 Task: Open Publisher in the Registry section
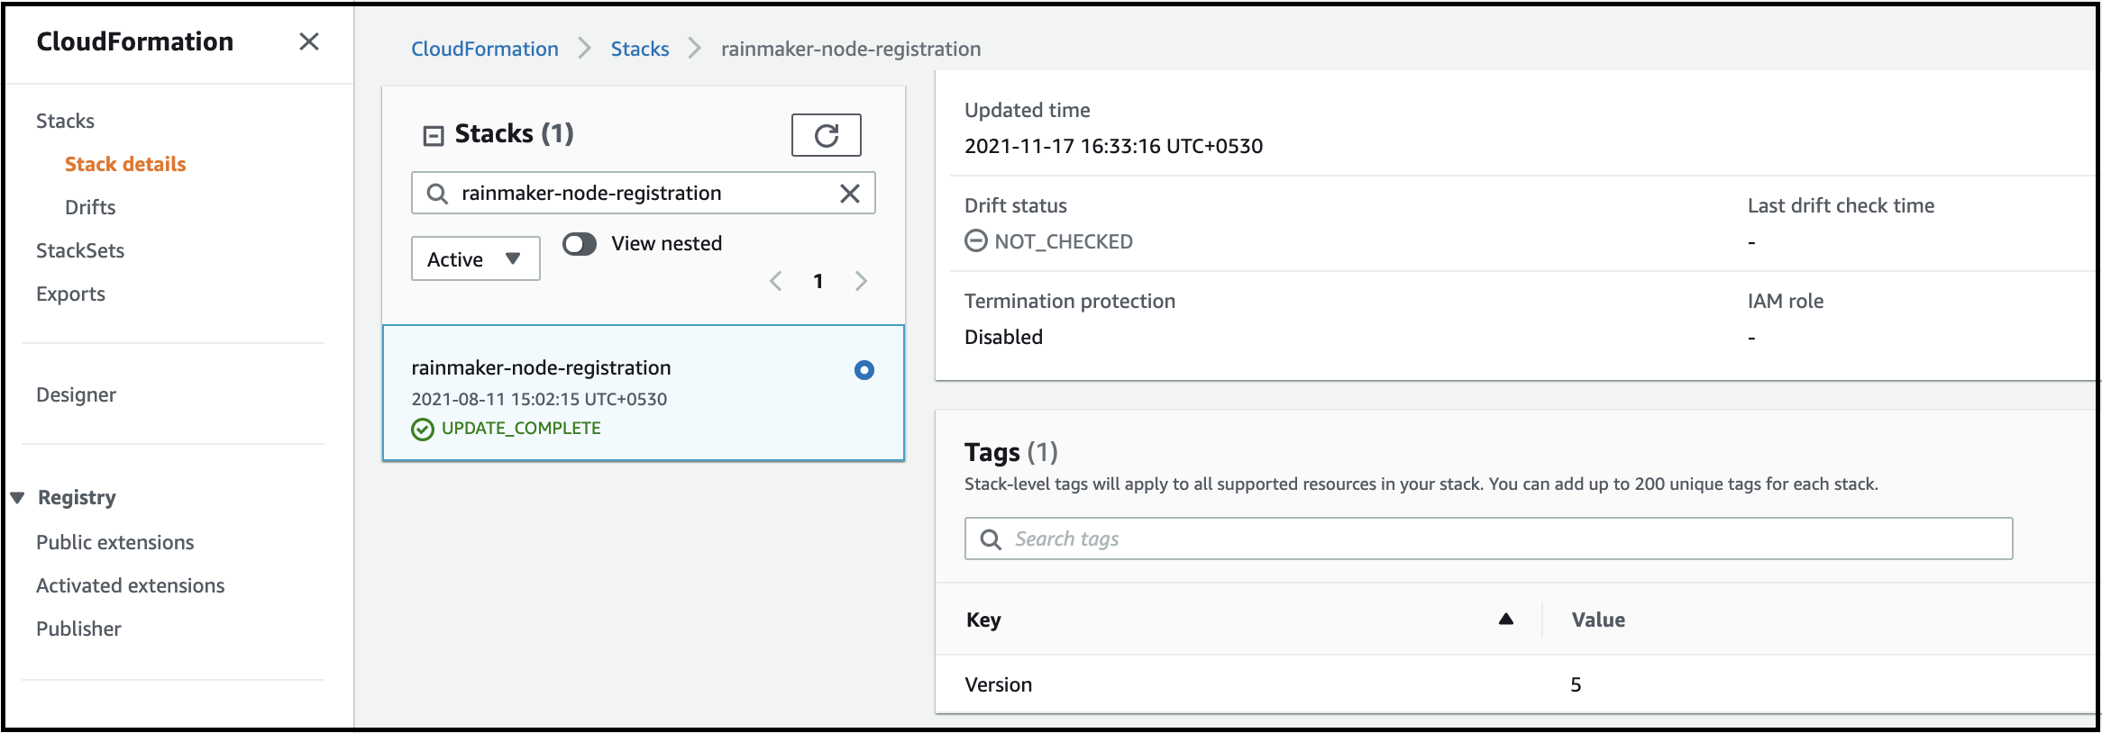tap(78, 629)
